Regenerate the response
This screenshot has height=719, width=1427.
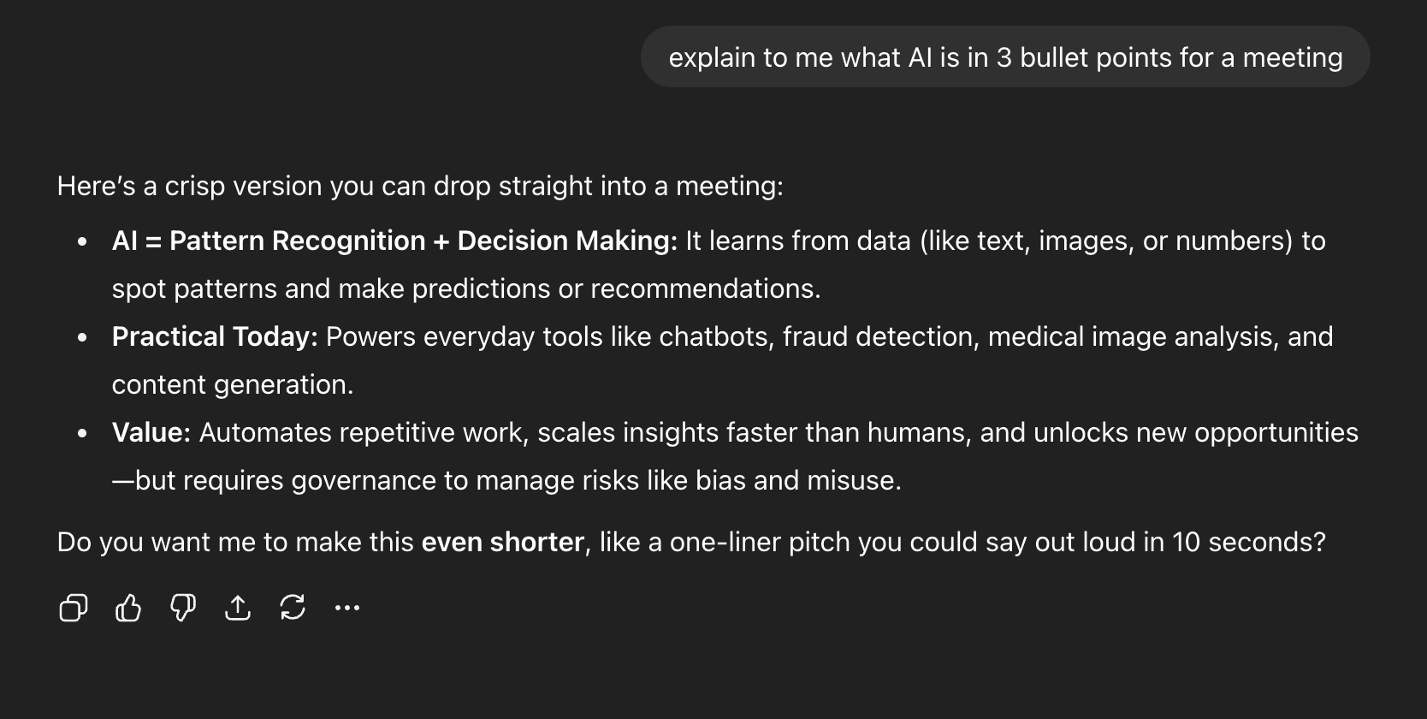[x=293, y=608]
